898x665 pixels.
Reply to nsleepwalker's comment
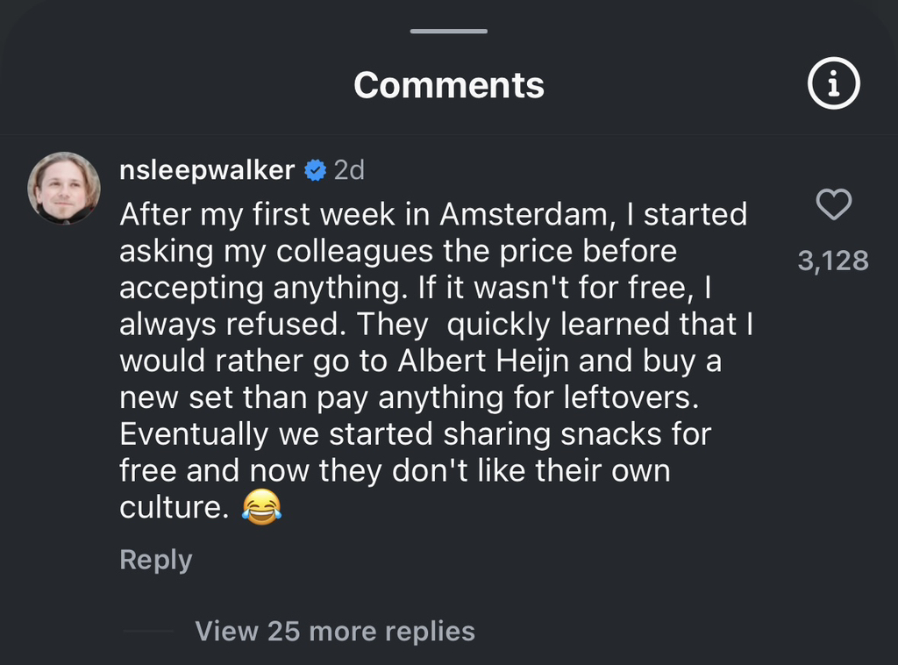(x=155, y=560)
